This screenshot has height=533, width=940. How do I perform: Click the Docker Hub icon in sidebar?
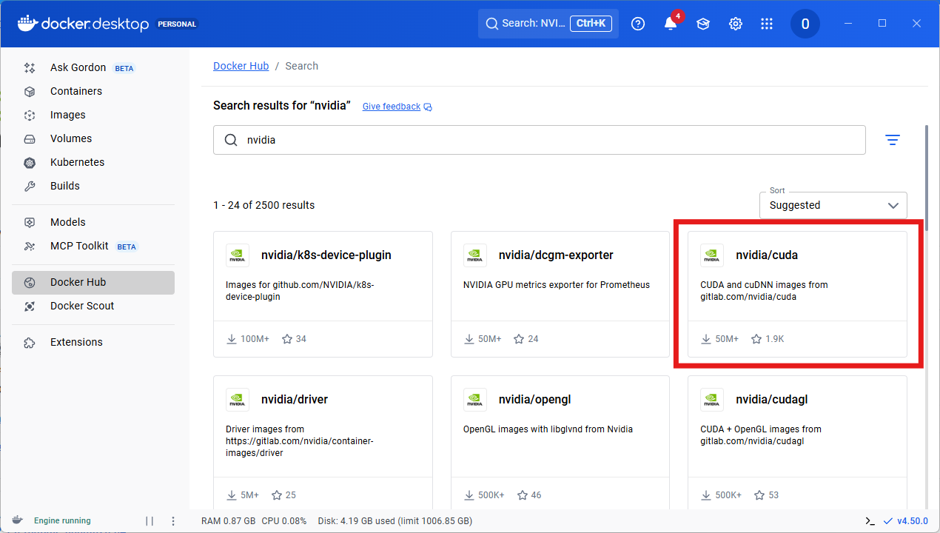pos(30,282)
